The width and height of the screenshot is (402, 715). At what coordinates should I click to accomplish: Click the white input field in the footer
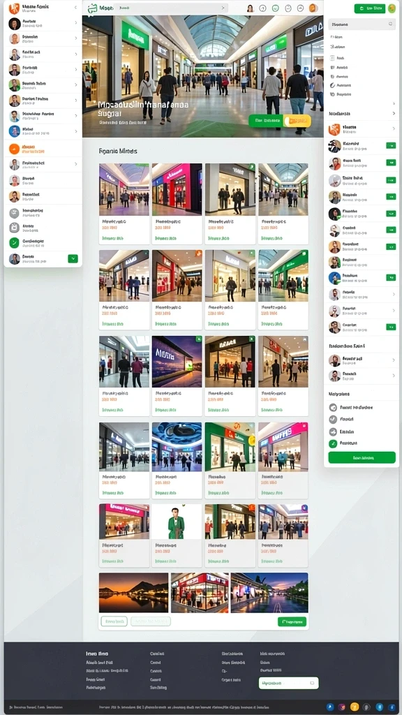(288, 683)
